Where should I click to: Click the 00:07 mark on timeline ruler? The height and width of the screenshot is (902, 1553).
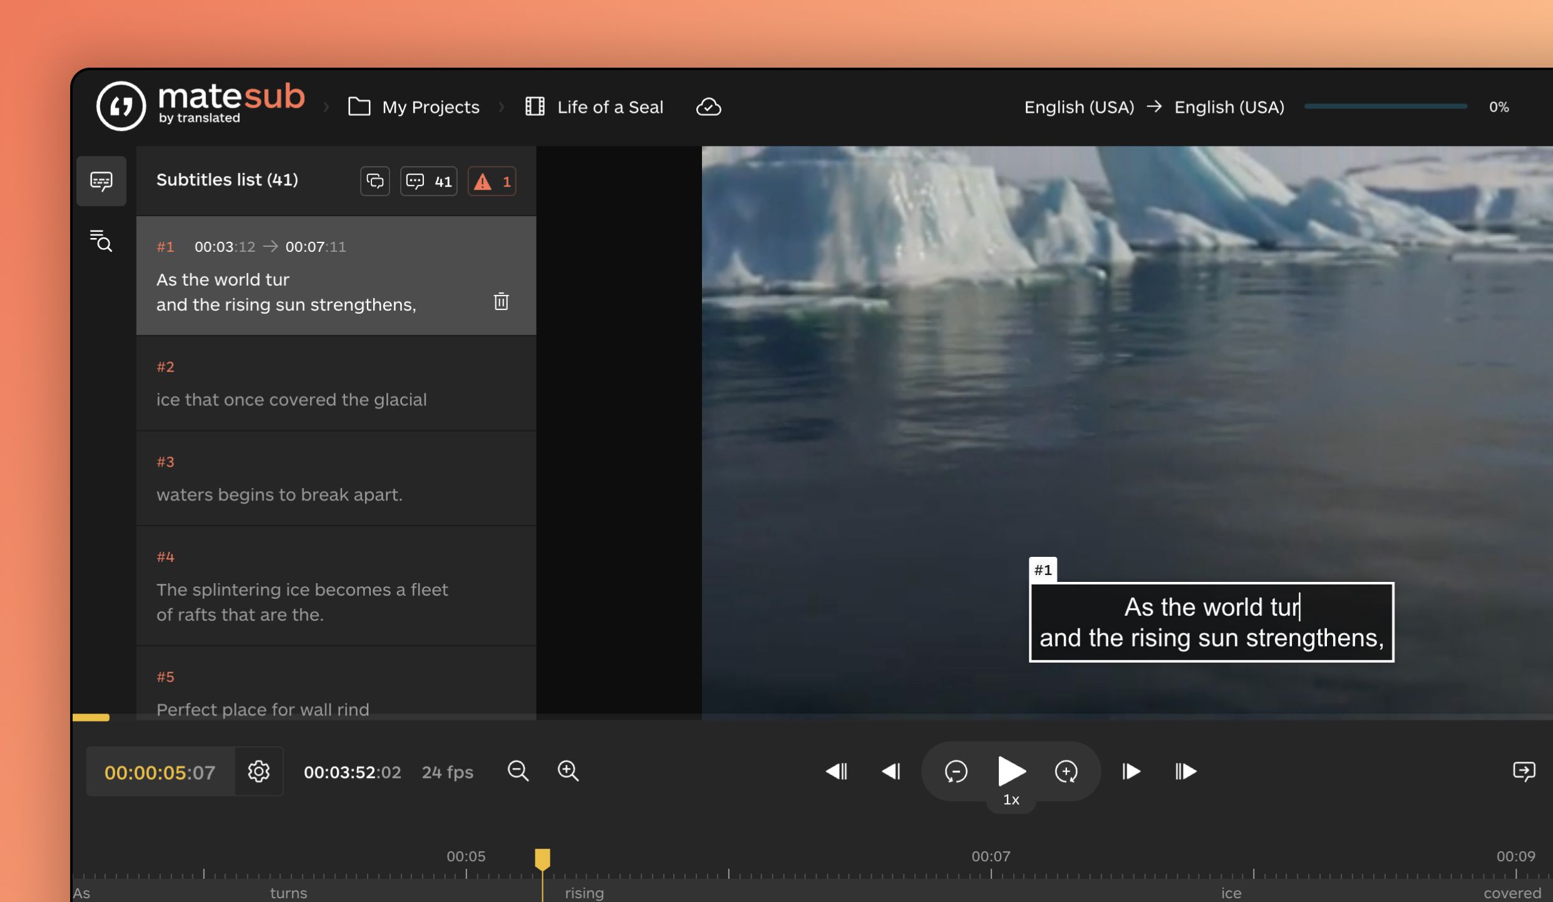click(991, 856)
